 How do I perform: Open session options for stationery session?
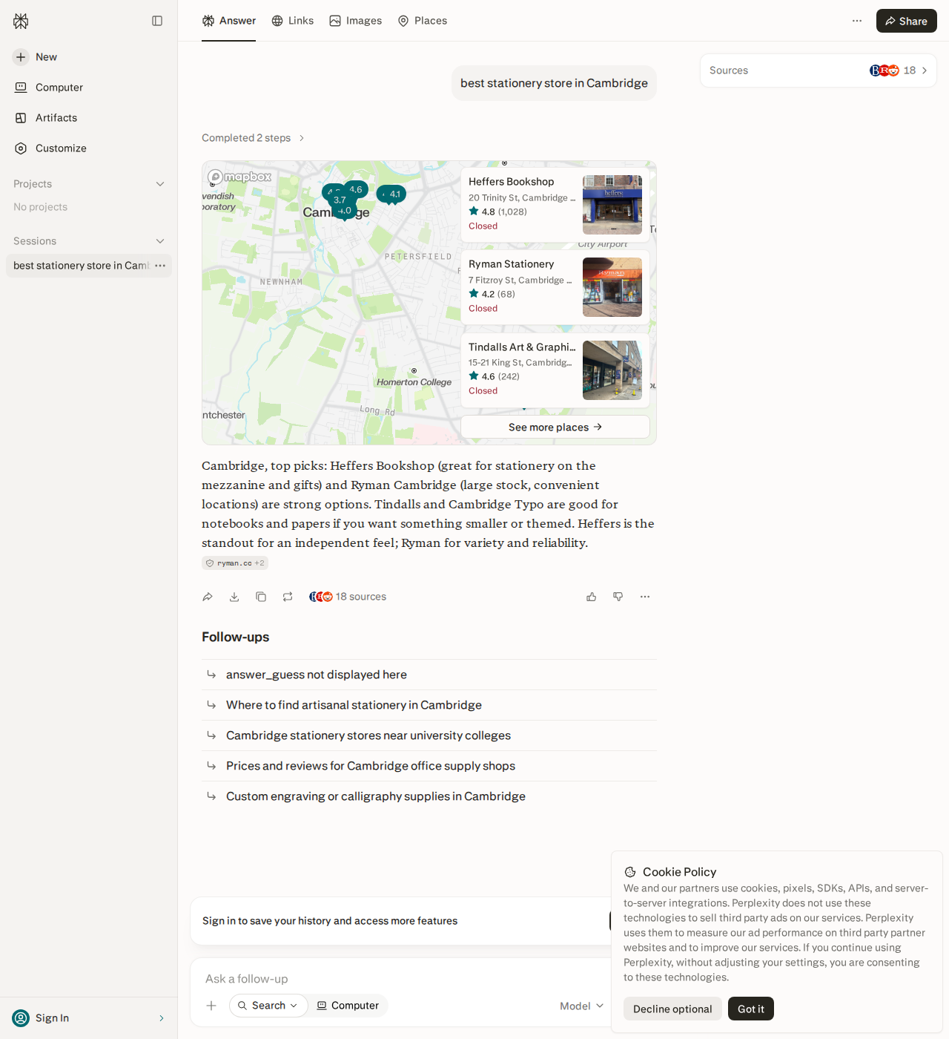click(160, 266)
